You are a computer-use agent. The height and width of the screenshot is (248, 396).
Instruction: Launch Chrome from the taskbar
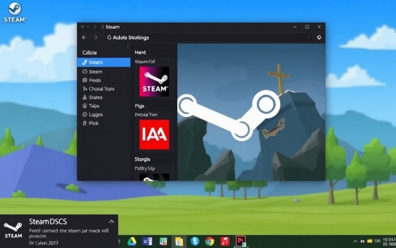click(210, 241)
